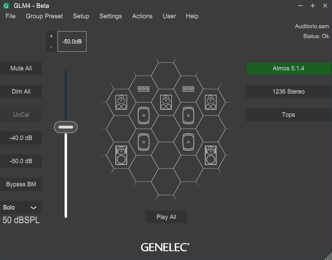Open the Solo mode dropdown

pos(21,207)
